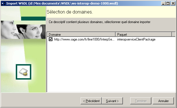Screen dimensions: 177x108
Task: Go back with the Précédent button
Action: pyautogui.click(x=91, y=101)
